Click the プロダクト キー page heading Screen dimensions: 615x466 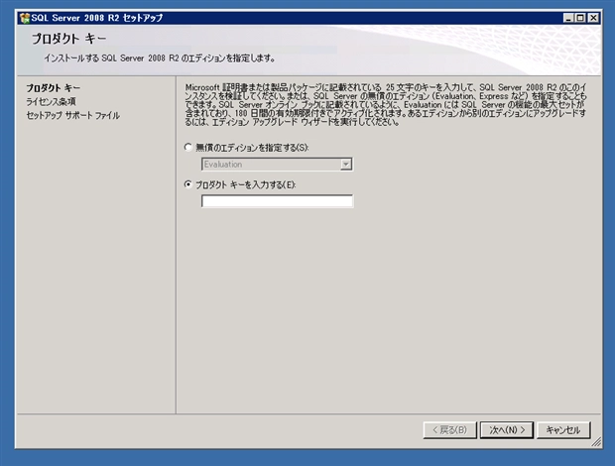(69, 39)
